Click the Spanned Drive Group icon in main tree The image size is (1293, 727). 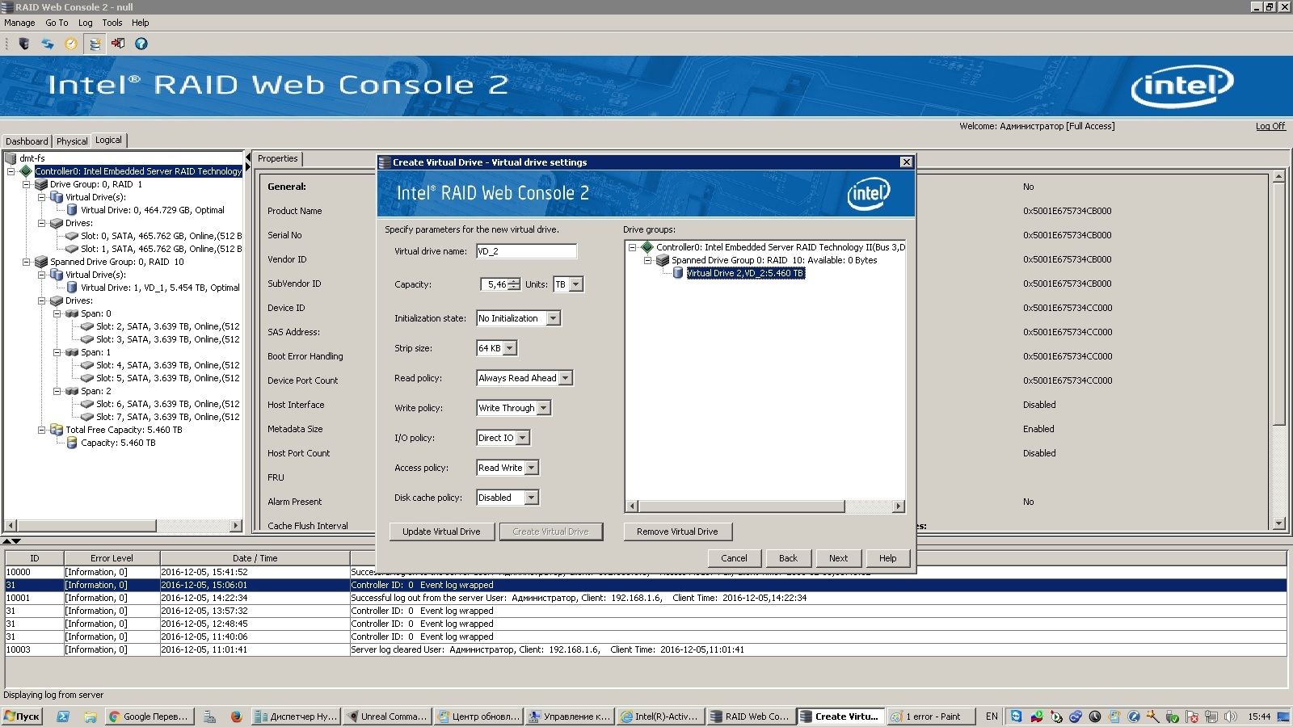(x=41, y=262)
